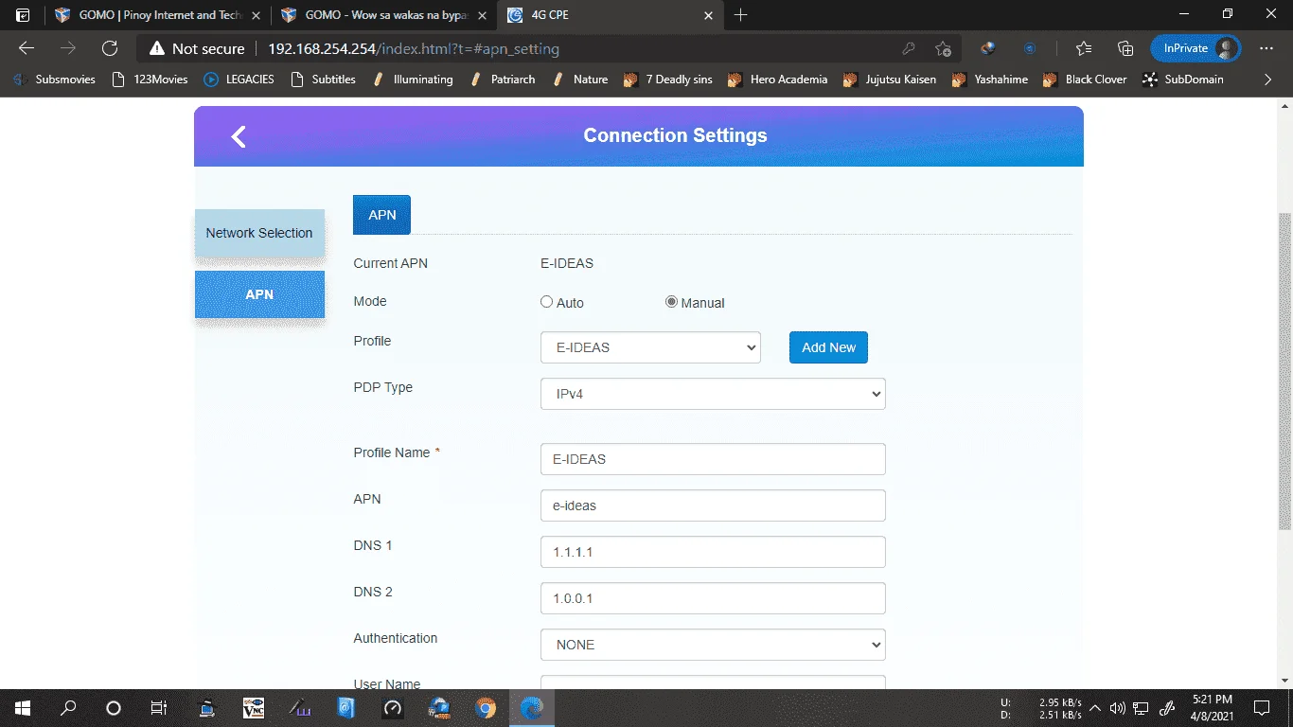Open the speedometer app on taskbar
The width and height of the screenshot is (1293, 727).
click(x=393, y=708)
